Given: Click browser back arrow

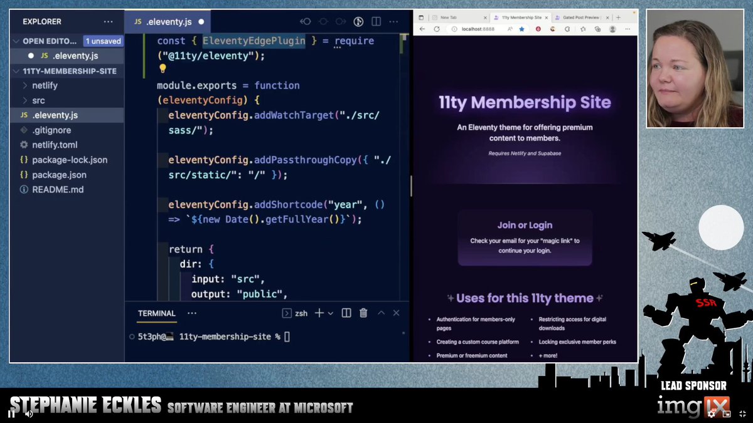Looking at the screenshot, I should pos(422,29).
